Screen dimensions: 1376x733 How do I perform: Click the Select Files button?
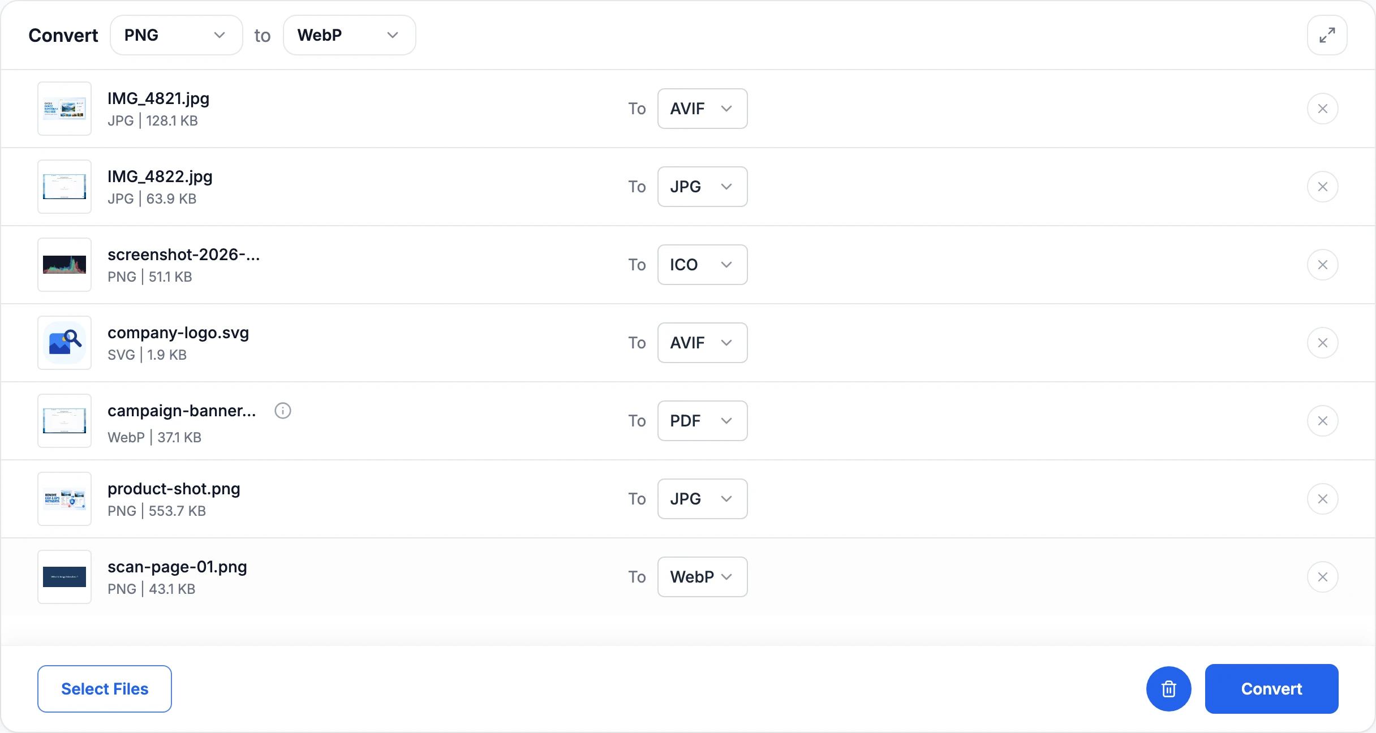pyautogui.click(x=105, y=689)
